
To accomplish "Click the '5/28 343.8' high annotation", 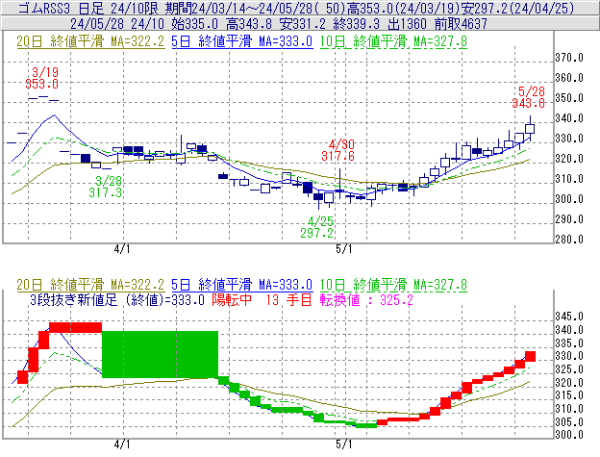I will 529,97.
